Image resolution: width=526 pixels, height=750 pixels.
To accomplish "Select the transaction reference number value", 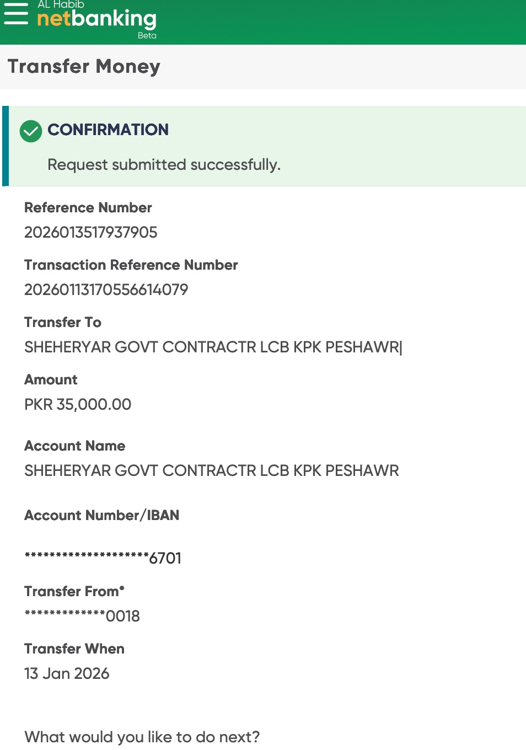I will (106, 290).
